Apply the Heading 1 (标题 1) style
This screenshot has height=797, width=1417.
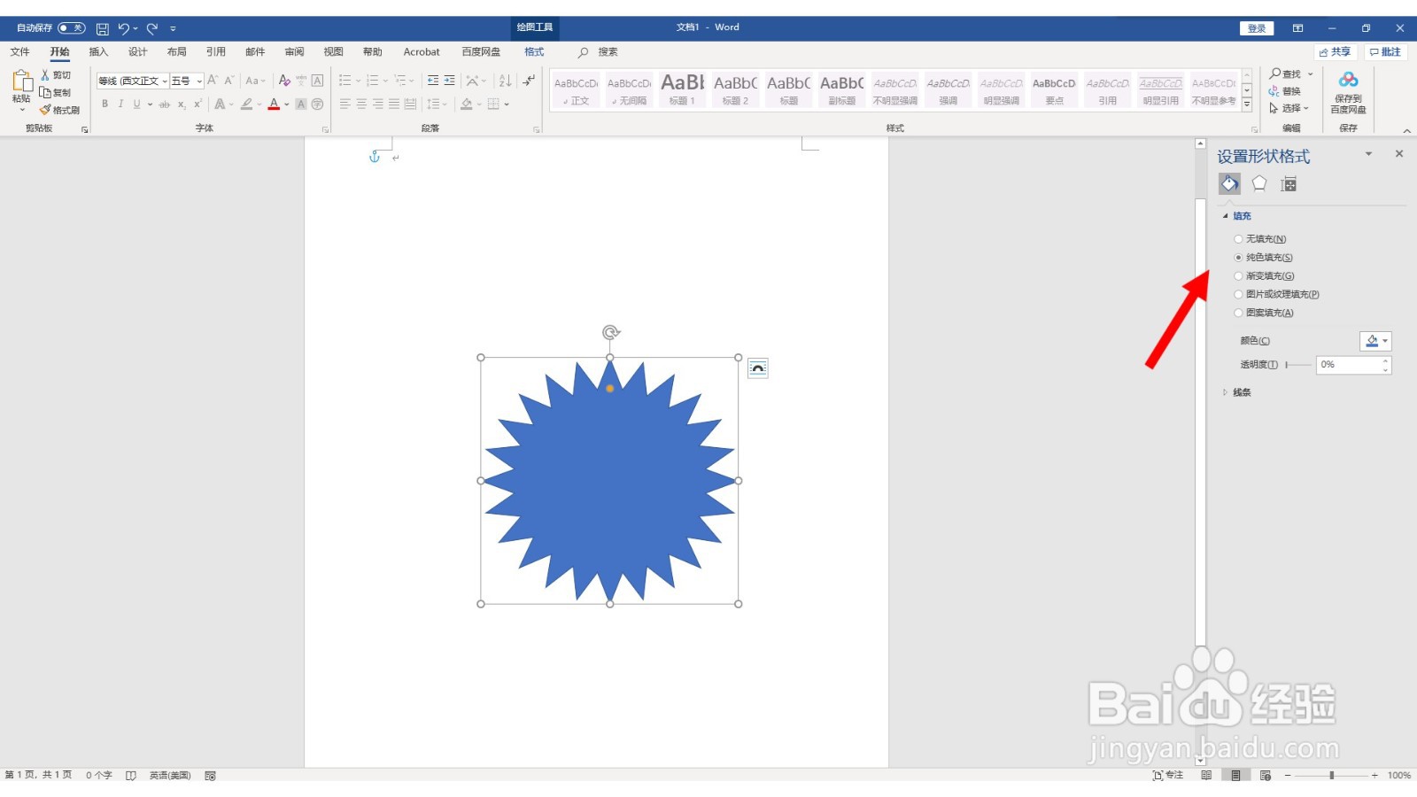tap(682, 89)
